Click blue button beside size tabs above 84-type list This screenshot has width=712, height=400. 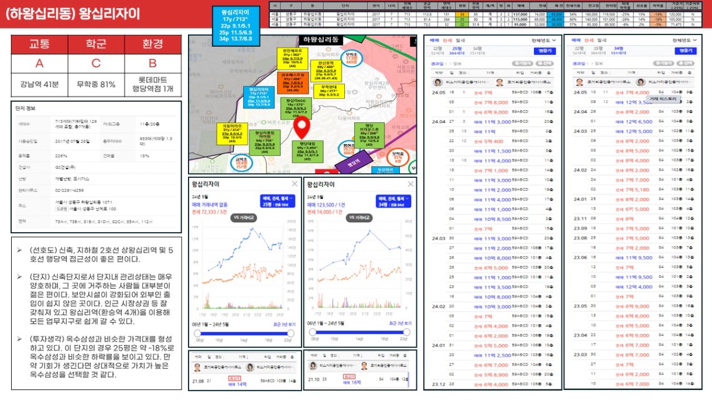(686, 51)
